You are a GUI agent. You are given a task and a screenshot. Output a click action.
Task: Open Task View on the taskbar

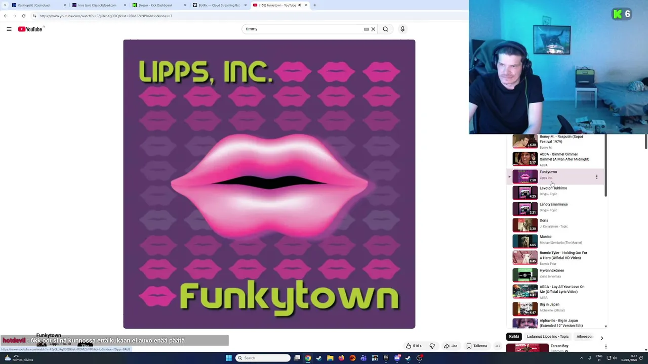[297, 358]
